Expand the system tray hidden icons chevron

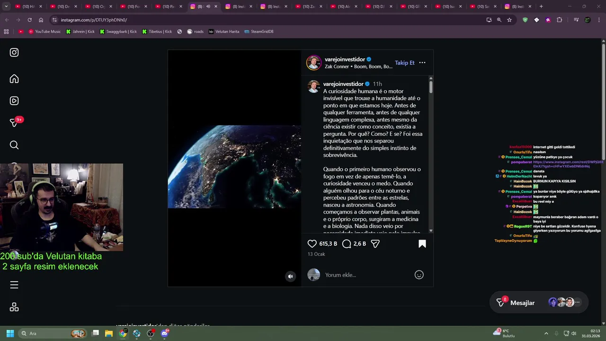546,333
